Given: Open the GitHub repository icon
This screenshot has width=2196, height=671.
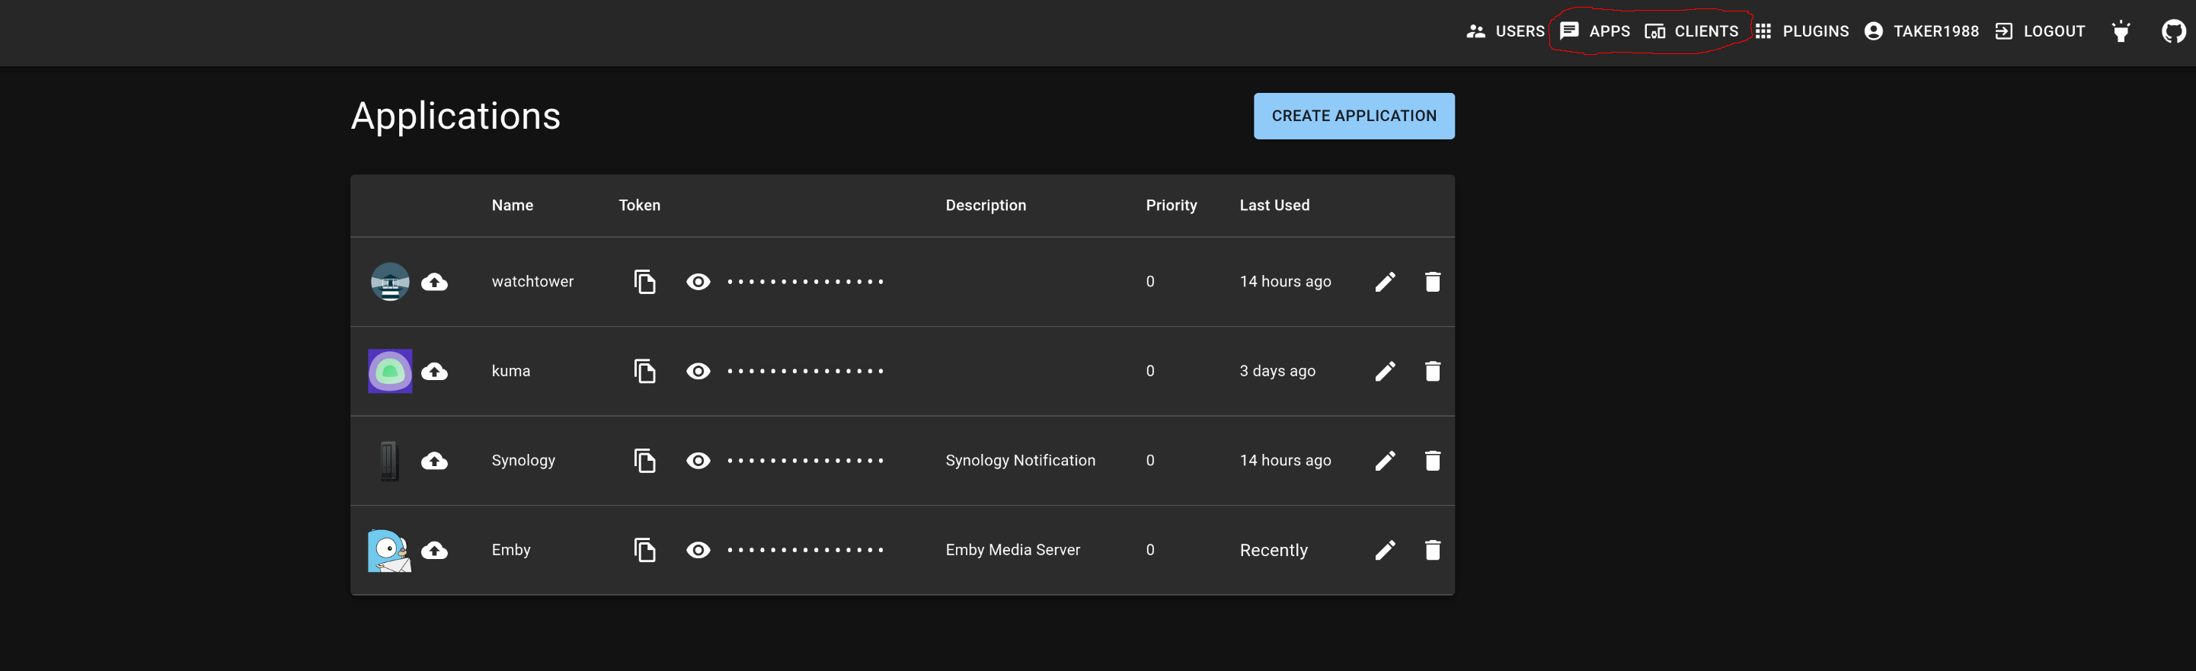Looking at the screenshot, I should (x=2173, y=31).
